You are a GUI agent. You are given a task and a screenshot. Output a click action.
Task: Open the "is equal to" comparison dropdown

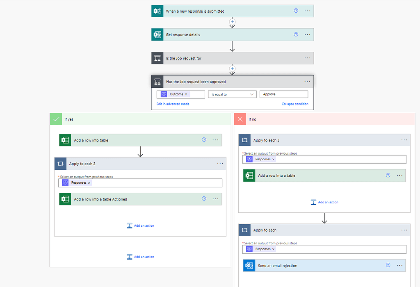point(232,94)
